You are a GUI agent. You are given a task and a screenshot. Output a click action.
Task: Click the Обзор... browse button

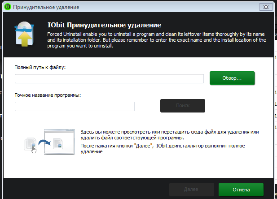point(232,78)
